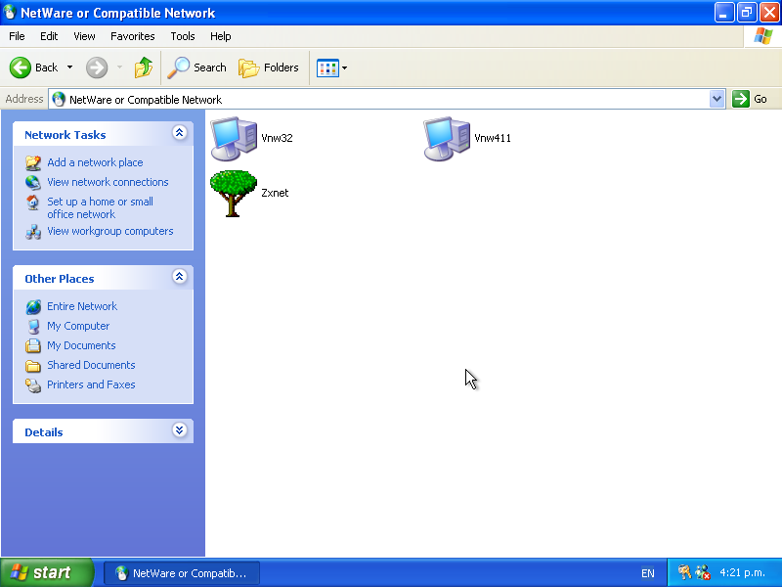The image size is (782, 587).
Task: Click the Shared Documents folder icon
Action: (33, 365)
